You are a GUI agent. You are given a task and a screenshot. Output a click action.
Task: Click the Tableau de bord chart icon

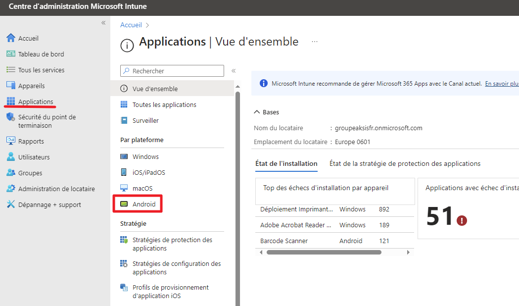[10, 53]
